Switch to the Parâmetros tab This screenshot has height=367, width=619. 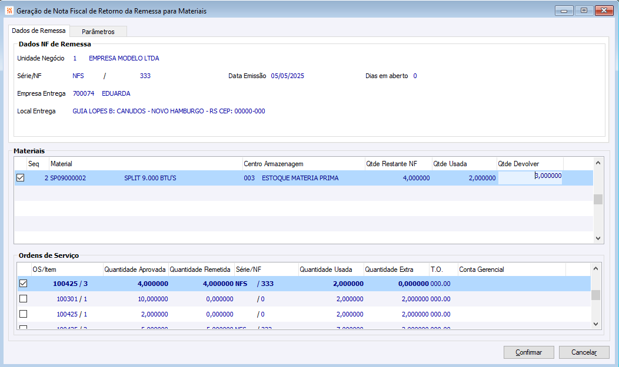(98, 32)
